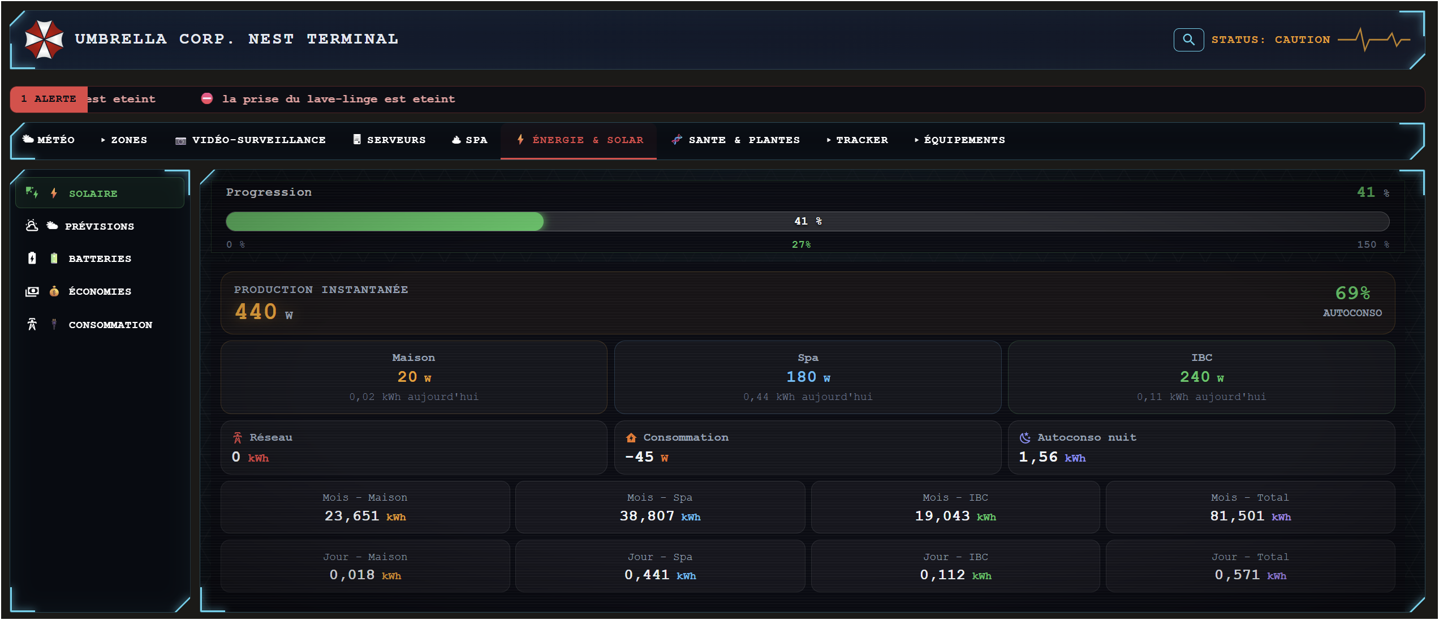The width and height of the screenshot is (1439, 620).
Task: Open Consommation in the sidebar
Action: [100, 324]
